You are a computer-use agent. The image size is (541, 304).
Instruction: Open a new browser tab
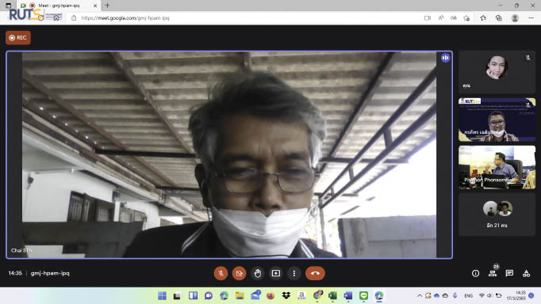click(107, 6)
